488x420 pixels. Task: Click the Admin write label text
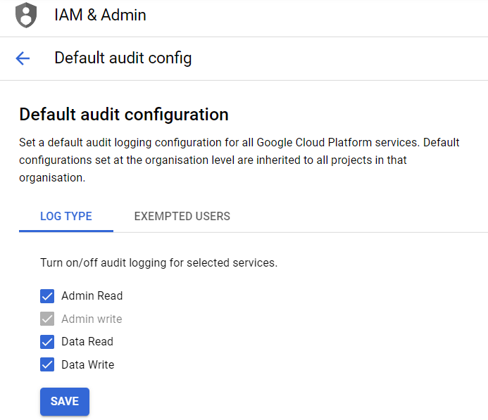tap(92, 319)
